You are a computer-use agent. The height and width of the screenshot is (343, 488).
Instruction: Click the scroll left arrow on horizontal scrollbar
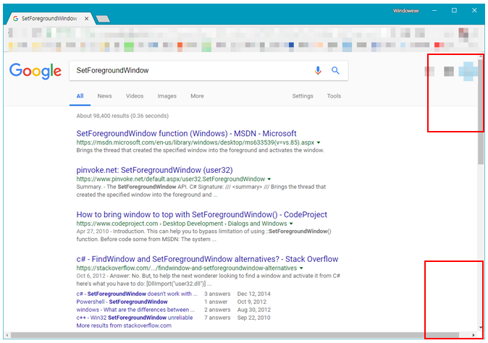point(7,335)
